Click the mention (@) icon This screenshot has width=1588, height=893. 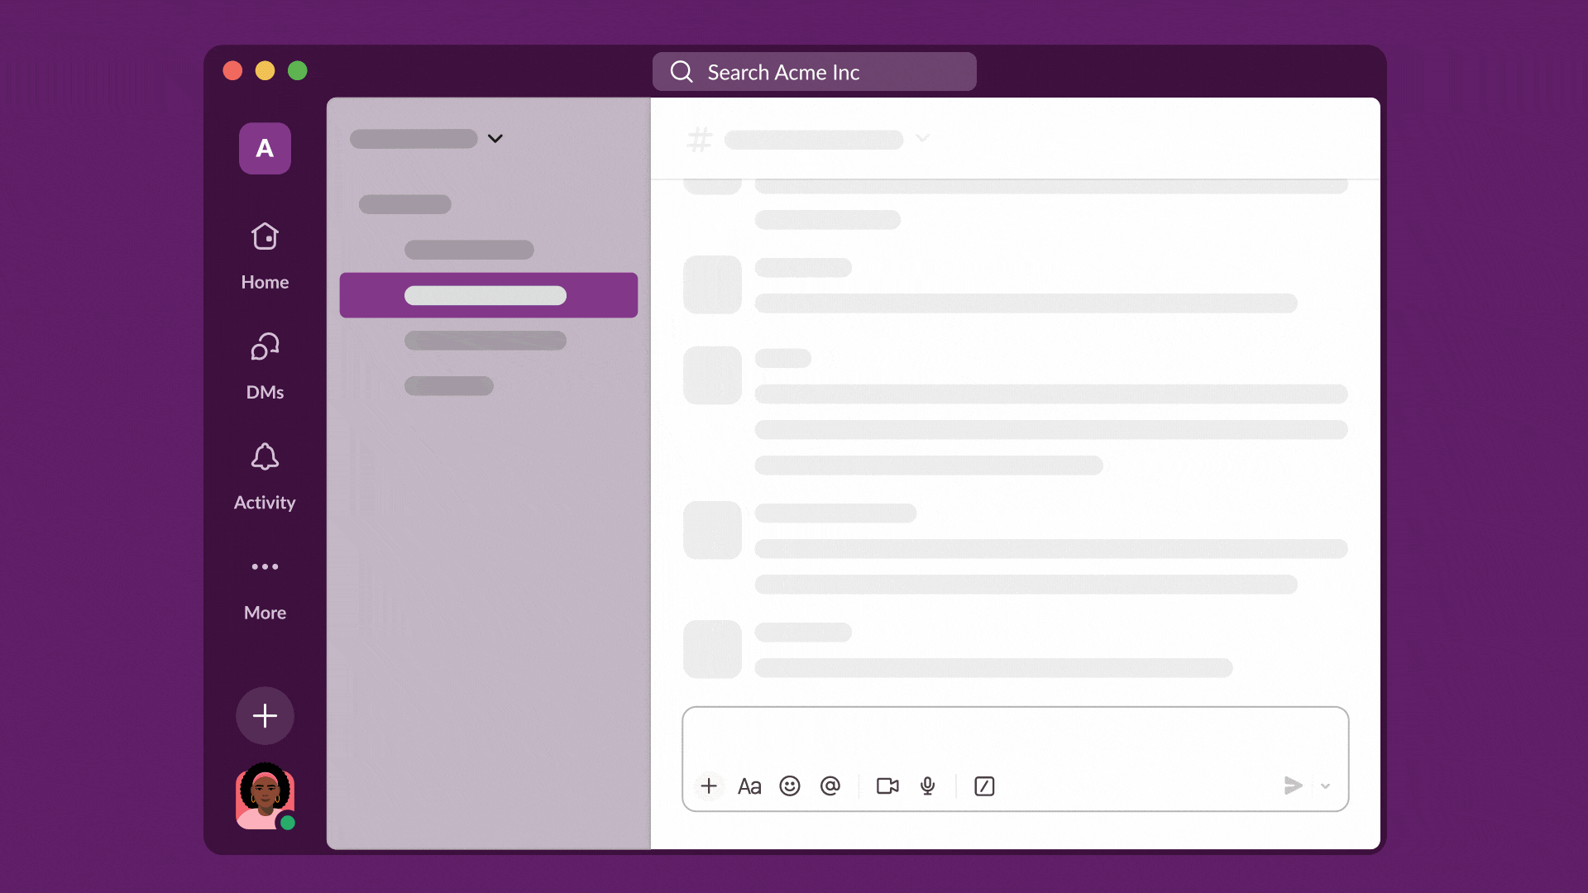pyautogui.click(x=830, y=785)
